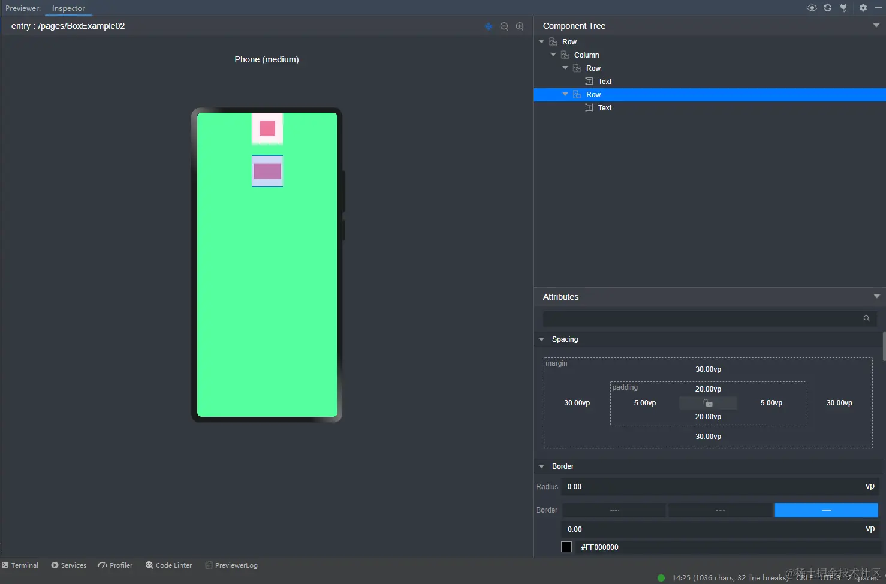This screenshot has width=886, height=584.
Task: Open the Services tool window
Action: click(x=68, y=565)
